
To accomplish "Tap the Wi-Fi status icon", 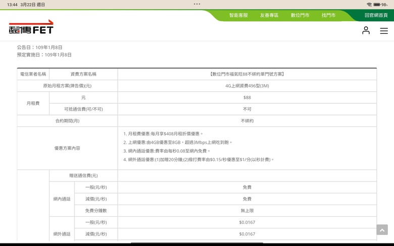I will click(x=369, y=5).
